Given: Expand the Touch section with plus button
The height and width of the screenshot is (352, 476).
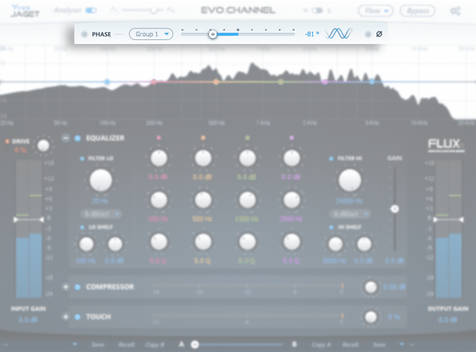Looking at the screenshot, I should point(65,317).
